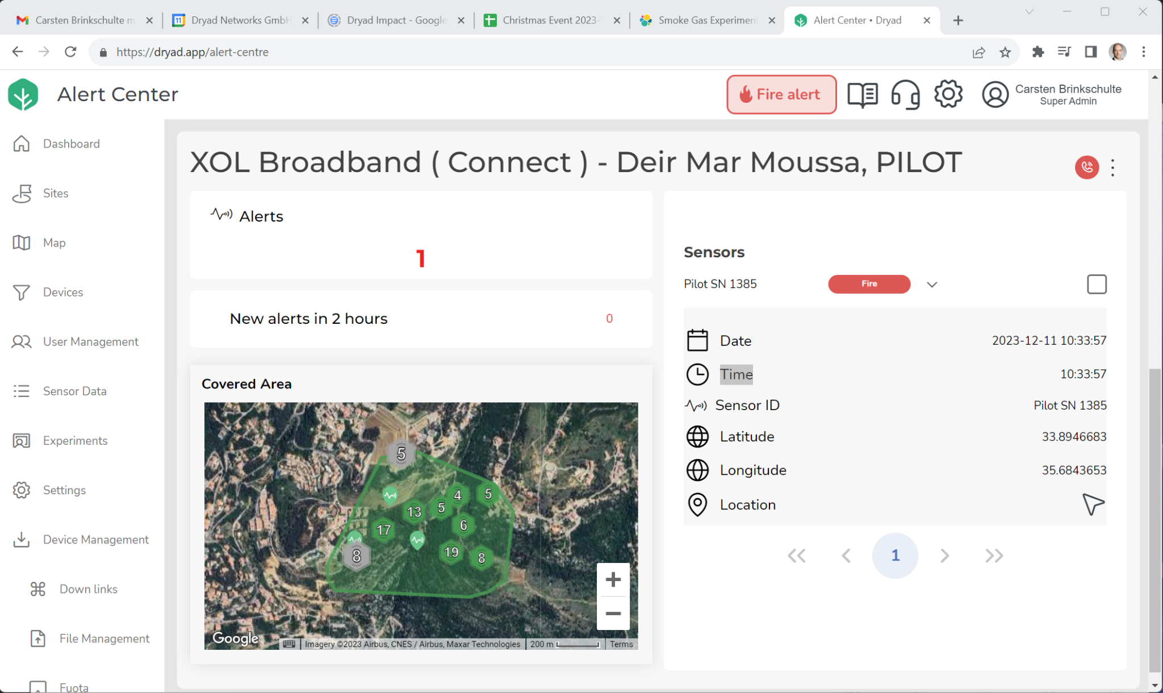
Task: Go to last page of sensors
Action: [994, 556]
